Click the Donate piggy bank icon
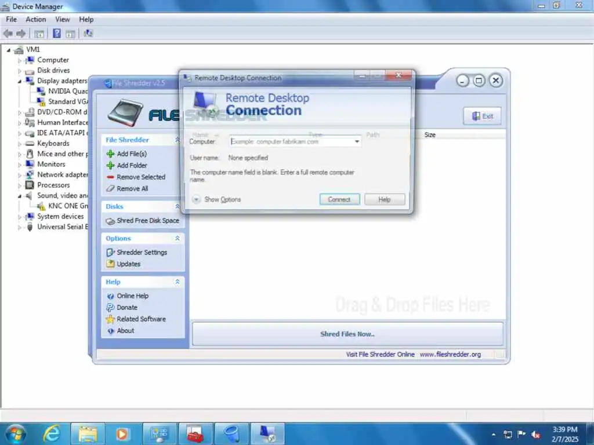Viewport: 594px width, 445px height. (x=110, y=308)
